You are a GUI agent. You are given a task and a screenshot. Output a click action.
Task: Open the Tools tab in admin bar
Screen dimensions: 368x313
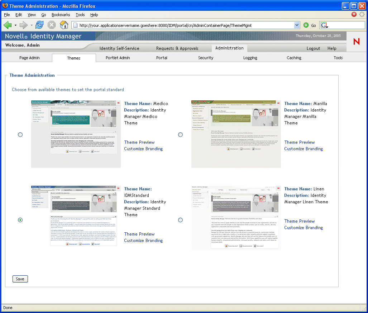pyautogui.click(x=338, y=58)
